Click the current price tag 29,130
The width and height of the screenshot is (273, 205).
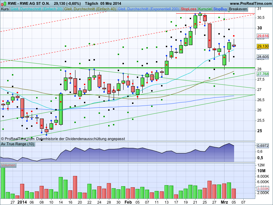coord(263,46)
